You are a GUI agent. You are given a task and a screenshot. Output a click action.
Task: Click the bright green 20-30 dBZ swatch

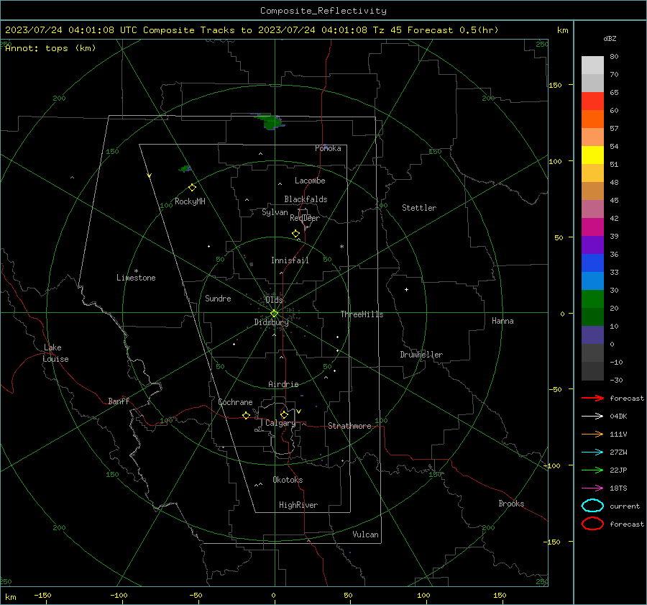tap(592, 299)
